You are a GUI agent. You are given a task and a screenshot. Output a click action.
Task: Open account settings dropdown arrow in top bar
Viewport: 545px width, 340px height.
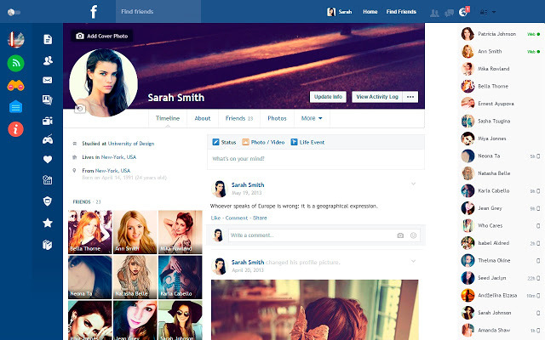point(494,12)
